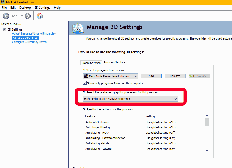Open the File menu
Screen dimensions: 232x168
click(x=4, y=8)
